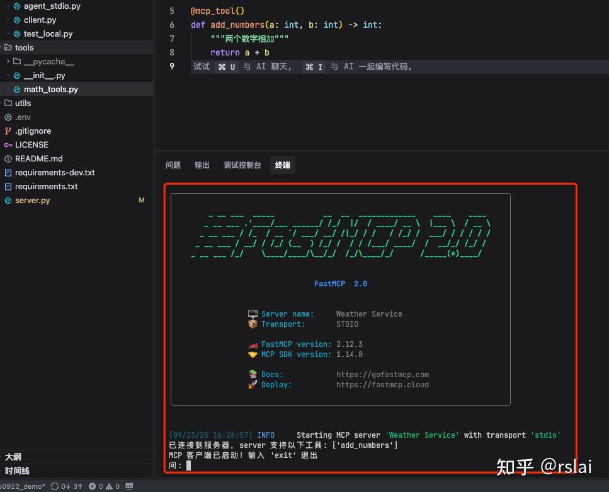Open errors count in status bar

click(x=96, y=486)
